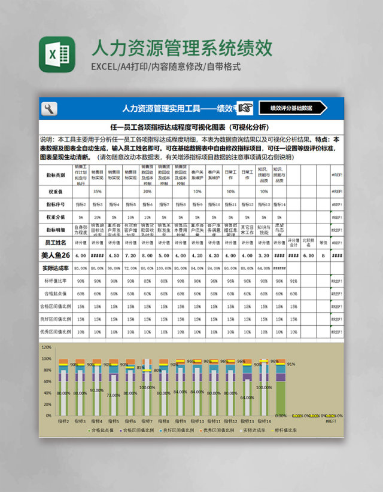Click the 指标13 axis label in chart

click(x=247, y=421)
